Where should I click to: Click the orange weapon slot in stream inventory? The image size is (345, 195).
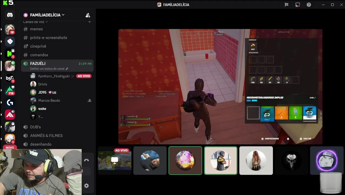(281, 113)
